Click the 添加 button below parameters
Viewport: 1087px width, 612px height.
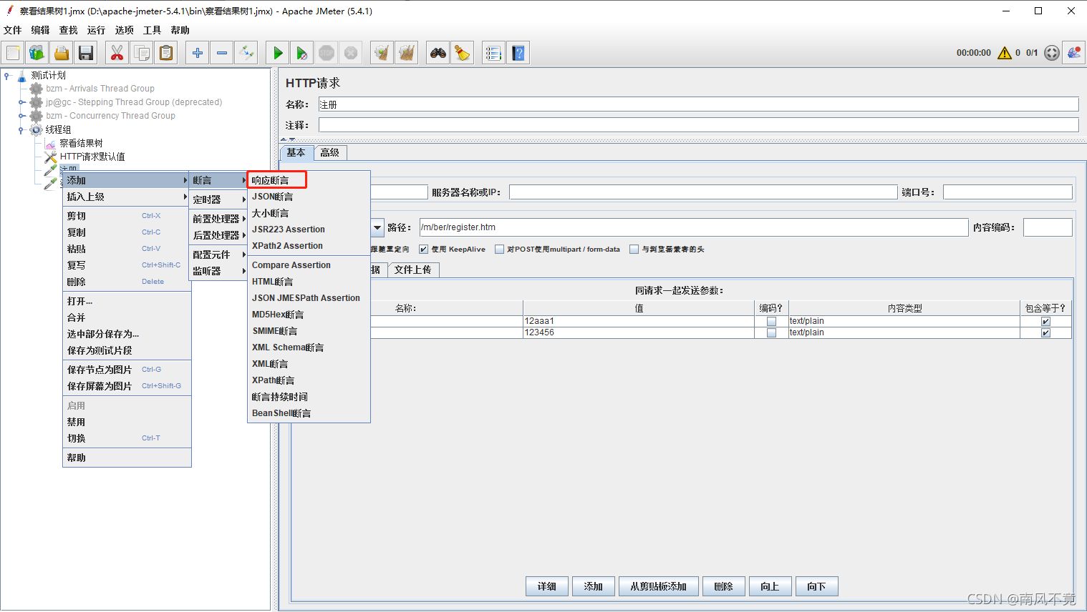(594, 586)
